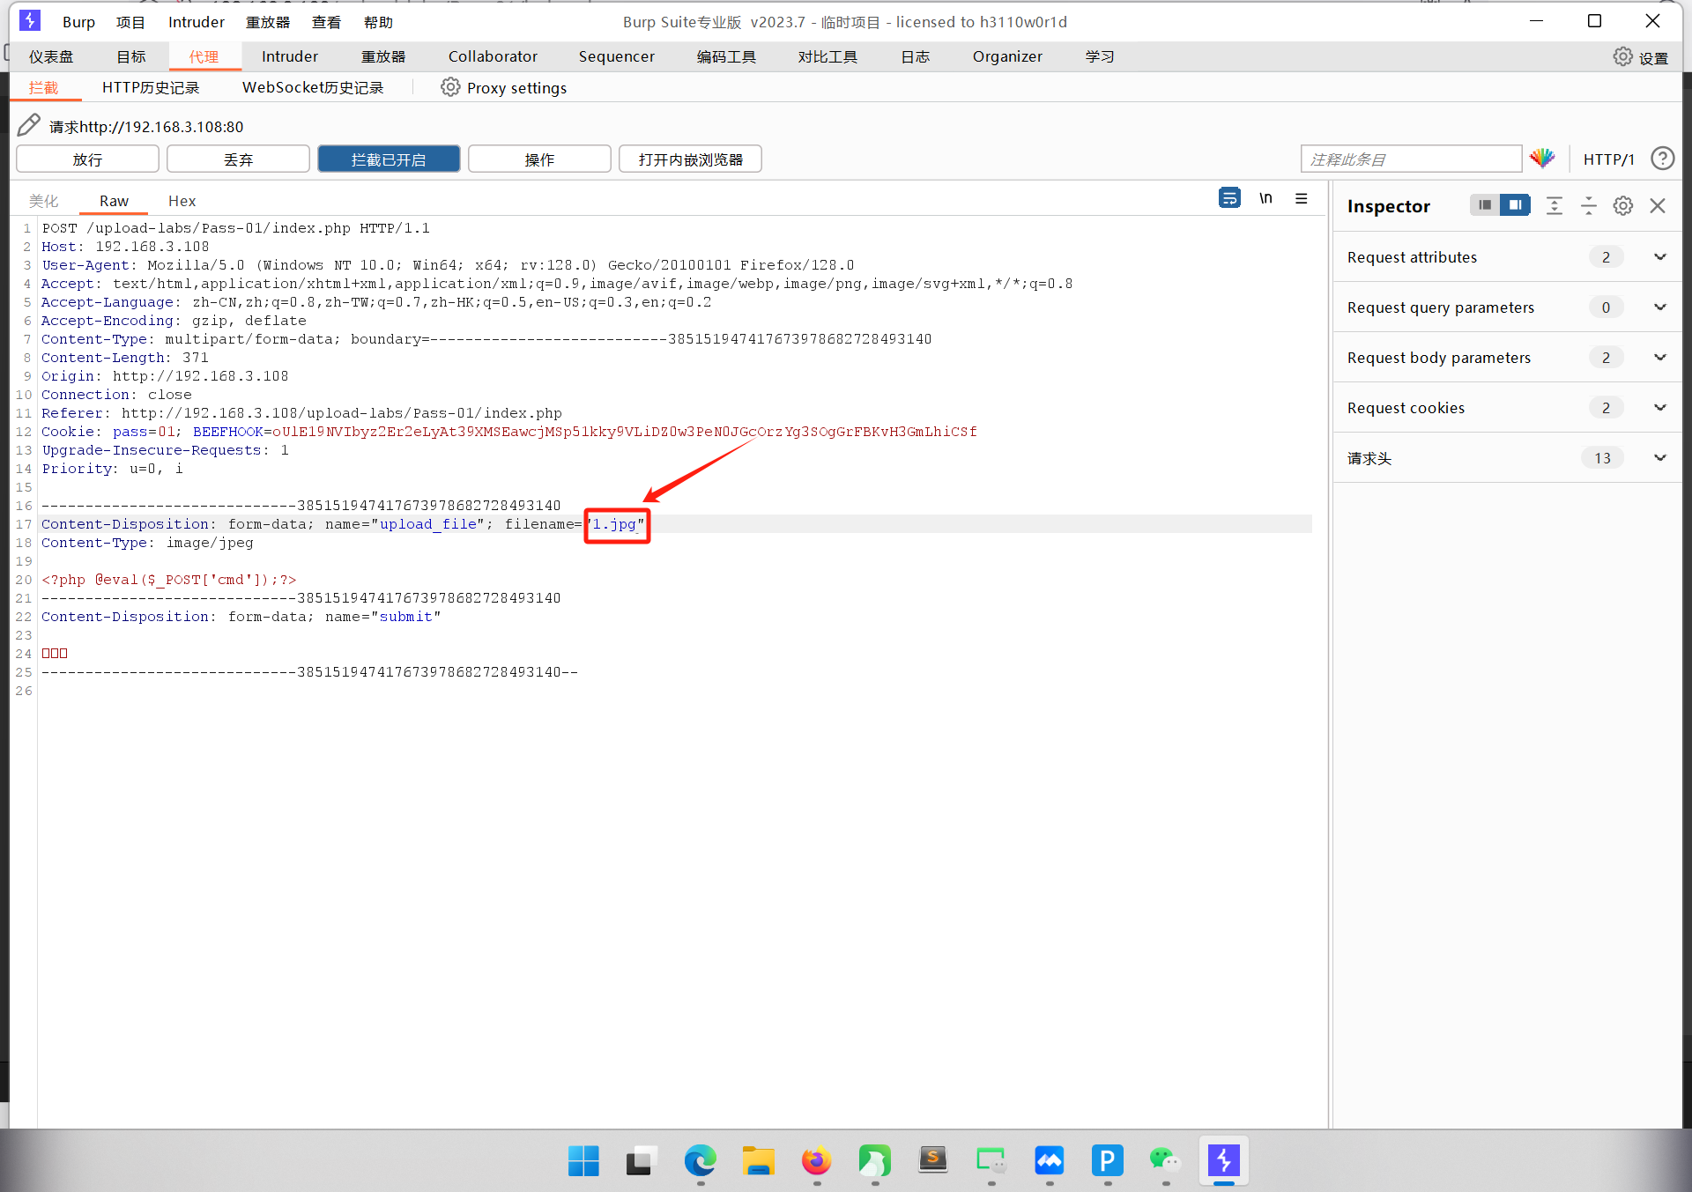Image resolution: width=1692 pixels, height=1192 pixels.
Task: Toggle the word wrap icon in editor
Action: pyautogui.click(x=1229, y=198)
